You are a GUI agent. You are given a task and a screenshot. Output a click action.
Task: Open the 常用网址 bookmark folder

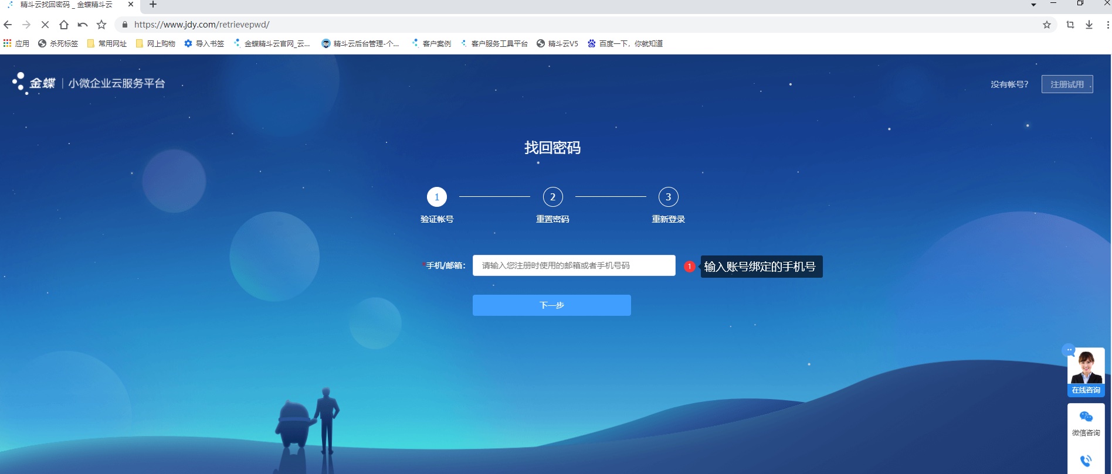click(x=107, y=43)
